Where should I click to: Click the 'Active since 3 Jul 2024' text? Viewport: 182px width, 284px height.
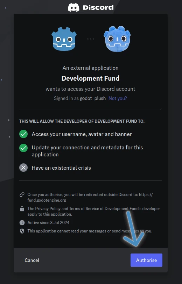(48, 223)
